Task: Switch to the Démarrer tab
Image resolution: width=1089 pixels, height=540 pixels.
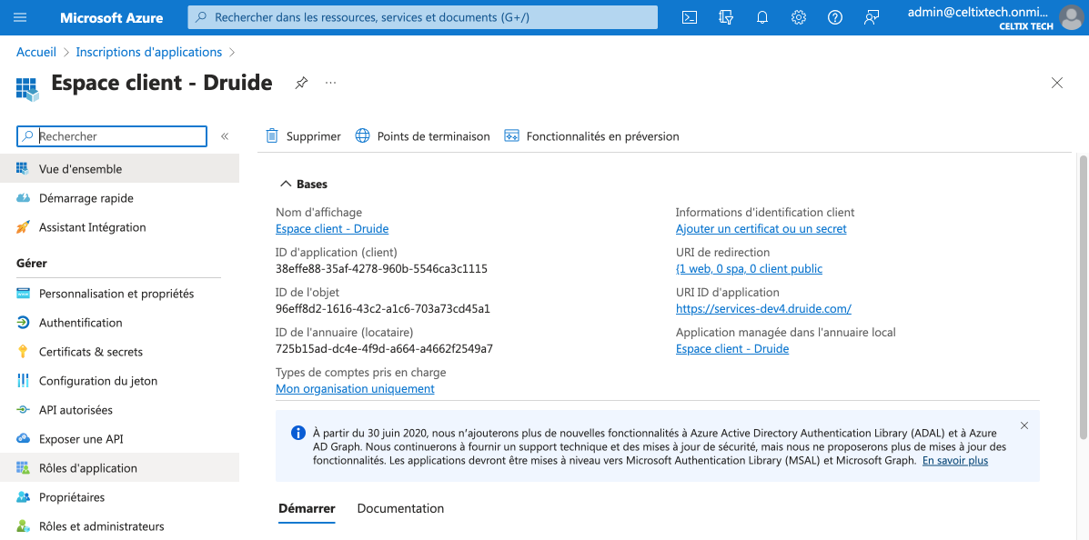Action: [x=307, y=508]
